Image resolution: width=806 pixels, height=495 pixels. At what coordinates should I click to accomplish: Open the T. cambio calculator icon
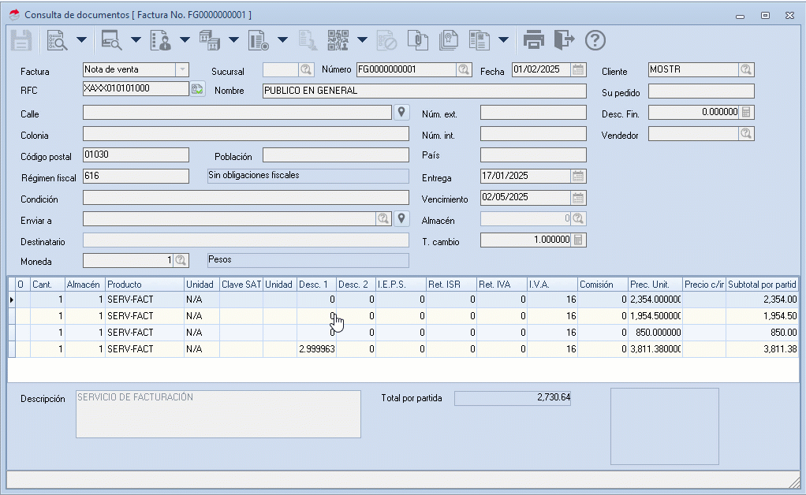pyautogui.click(x=578, y=240)
